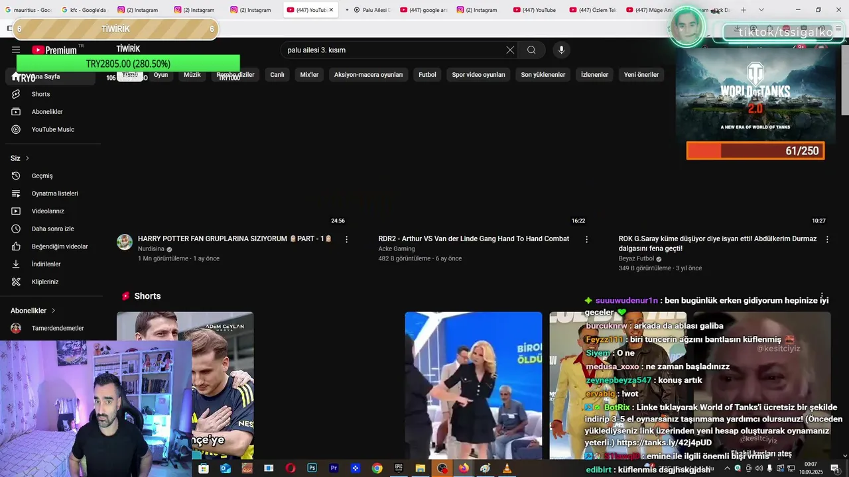Launch Premiere Pro from the taskbar
Viewport: 849px width, 477px height.
334,468
